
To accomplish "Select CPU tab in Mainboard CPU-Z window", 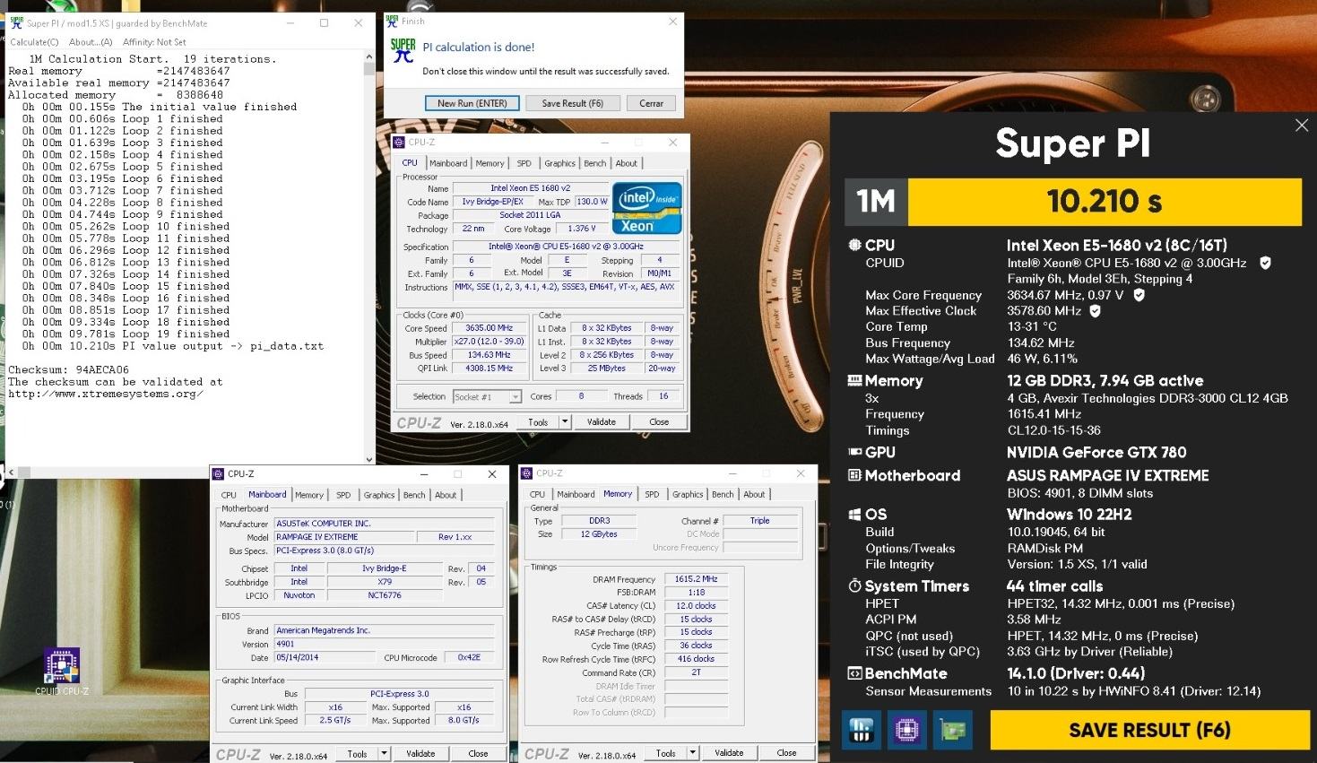I will [x=229, y=495].
